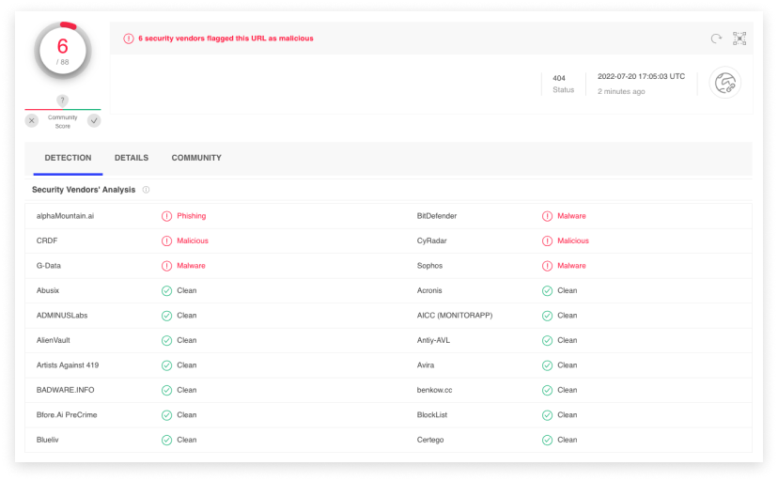The image size is (778, 481).
Task: Click the G-Data Malware warning icon
Action: pos(166,266)
